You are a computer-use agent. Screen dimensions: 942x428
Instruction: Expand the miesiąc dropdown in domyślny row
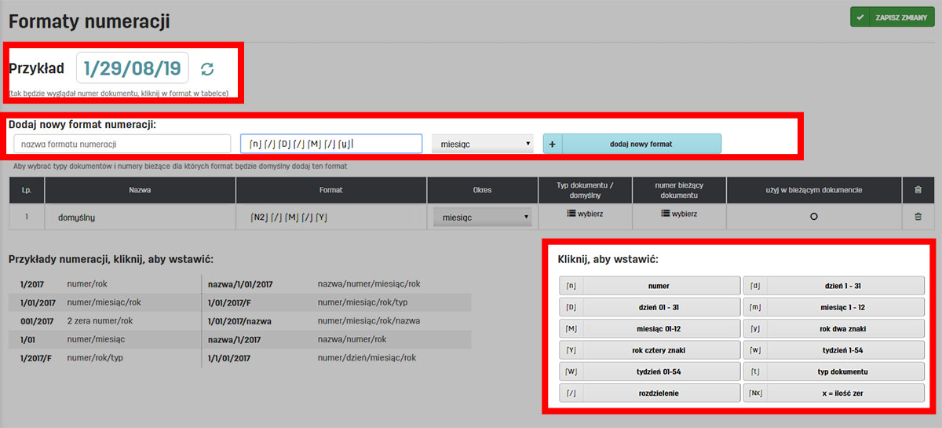point(482,217)
